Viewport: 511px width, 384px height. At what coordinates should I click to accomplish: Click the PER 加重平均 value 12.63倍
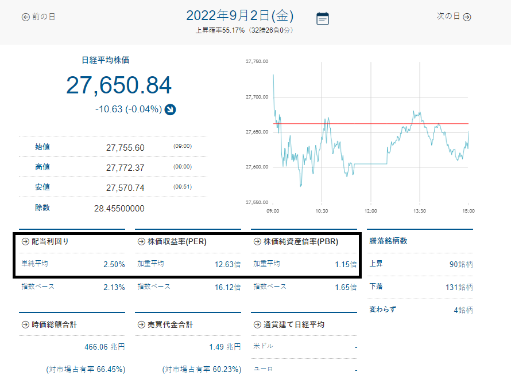(x=227, y=264)
